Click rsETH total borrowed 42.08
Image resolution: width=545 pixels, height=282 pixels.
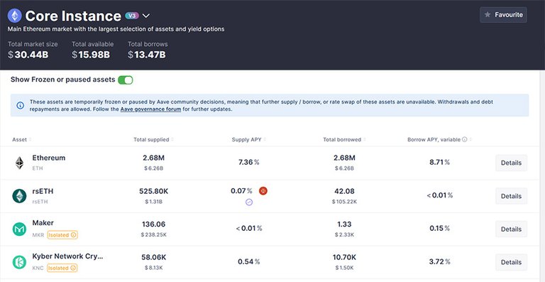click(x=344, y=191)
